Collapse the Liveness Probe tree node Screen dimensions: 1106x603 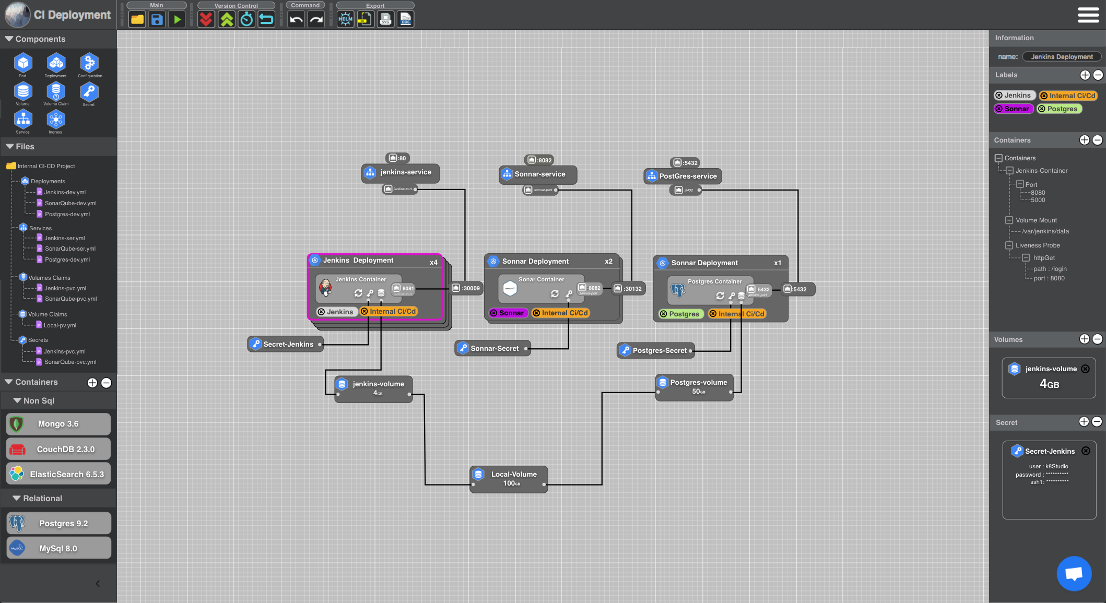coord(1009,245)
